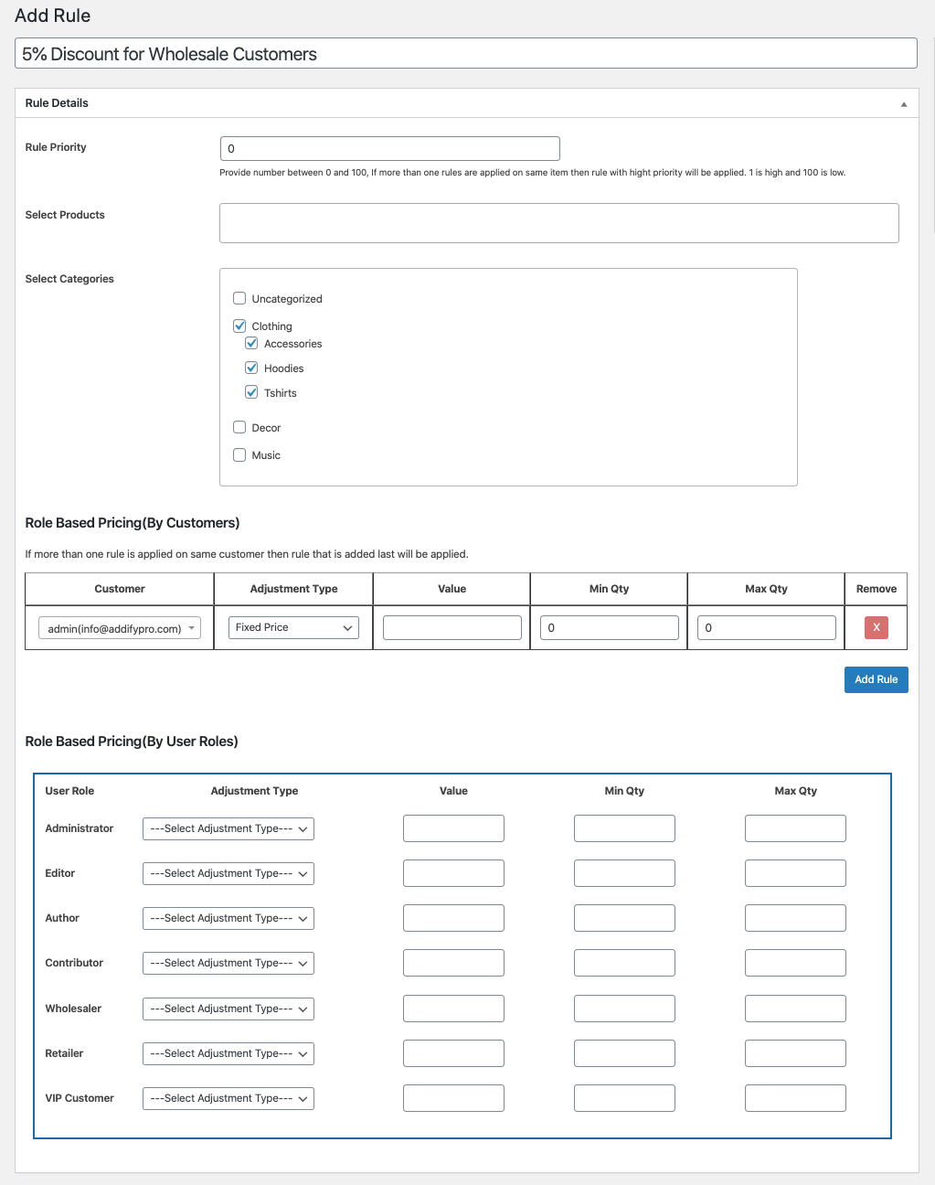Screen dimensions: 935x1185
Task: Open the Fixed Price adjustment type dropdown
Action: pos(292,627)
